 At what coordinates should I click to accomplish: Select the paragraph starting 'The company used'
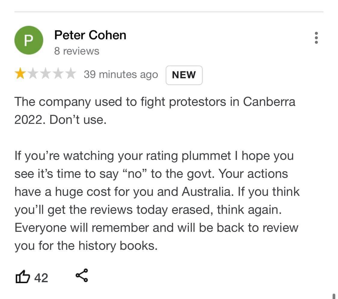click(x=155, y=111)
